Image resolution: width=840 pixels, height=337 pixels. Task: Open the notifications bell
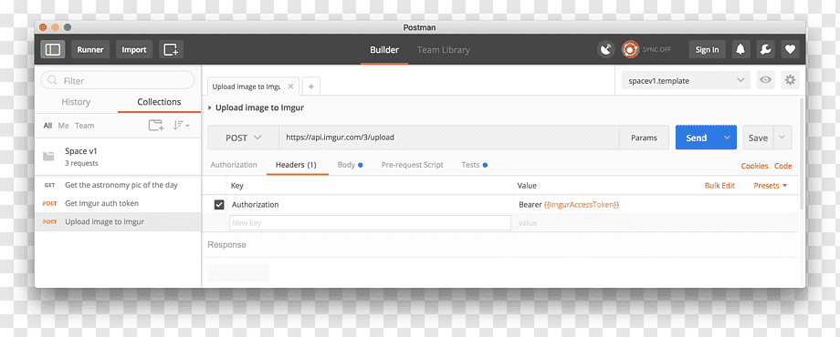point(740,50)
